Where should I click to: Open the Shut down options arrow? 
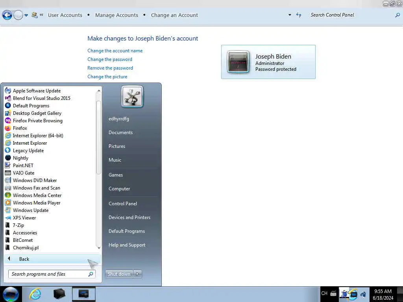point(137,274)
